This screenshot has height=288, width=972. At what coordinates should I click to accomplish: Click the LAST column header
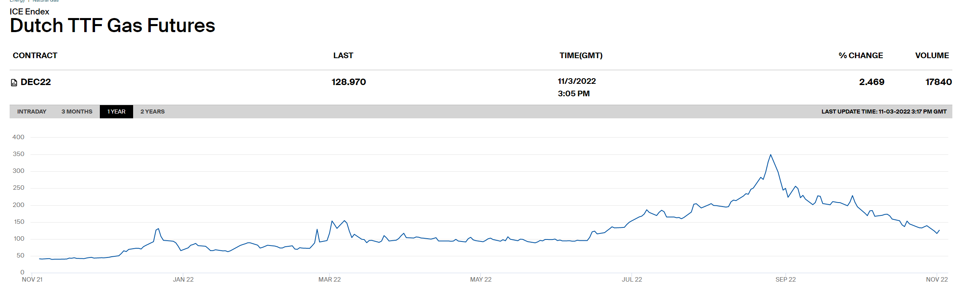click(x=343, y=55)
